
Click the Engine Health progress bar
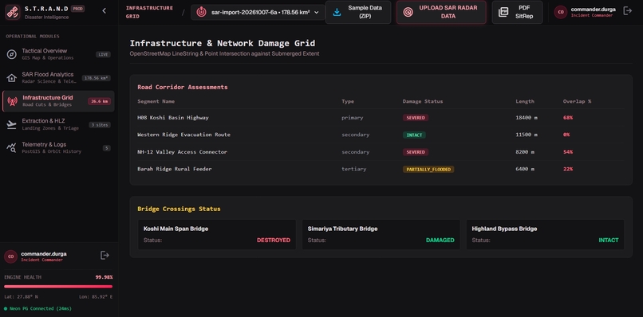[x=58, y=287]
